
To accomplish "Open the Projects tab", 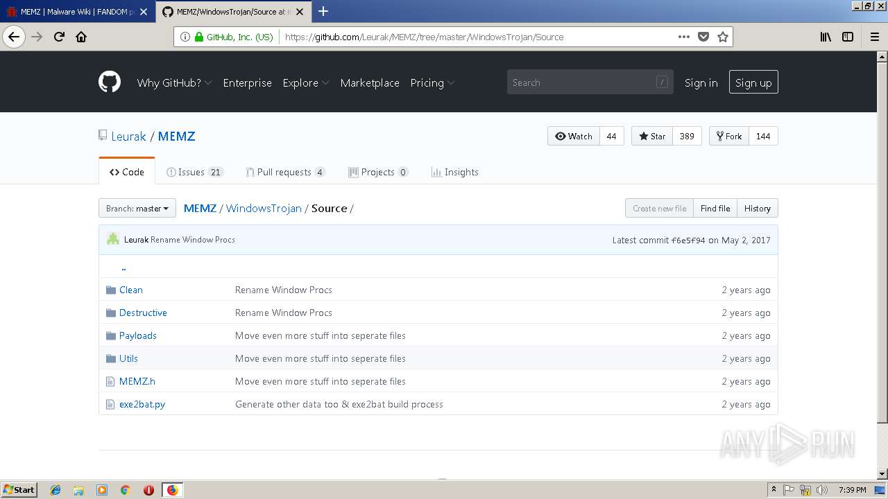I will coord(378,172).
